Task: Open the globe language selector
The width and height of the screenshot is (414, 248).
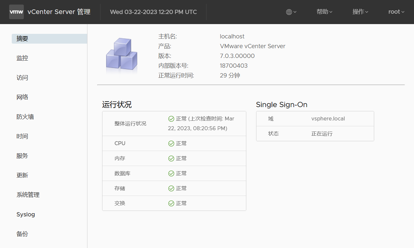Action: pyautogui.click(x=291, y=12)
